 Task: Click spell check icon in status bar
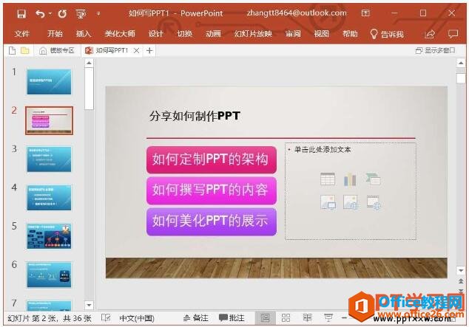106,318
